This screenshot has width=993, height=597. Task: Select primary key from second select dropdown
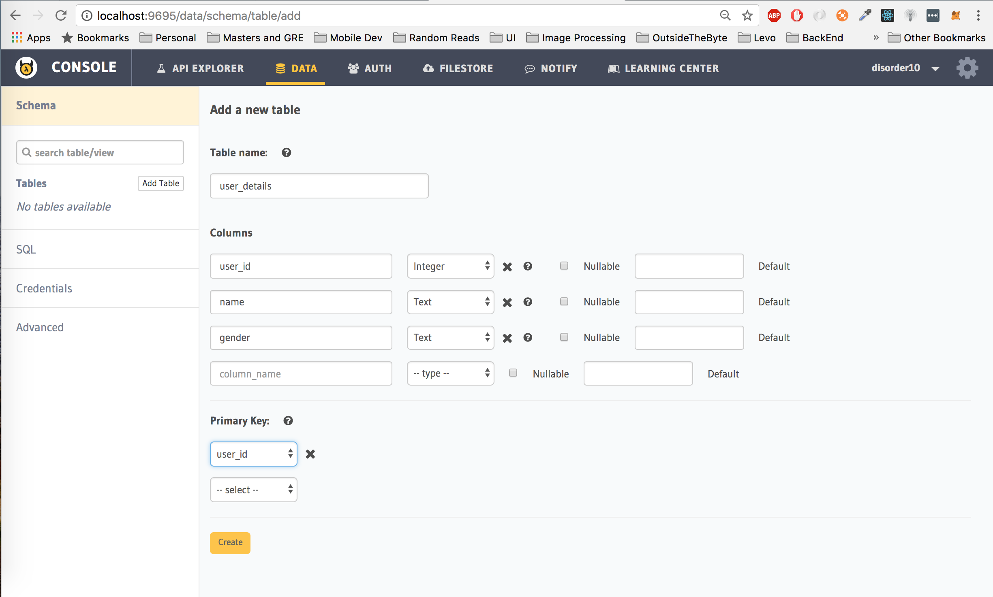[x=254, y=489]
